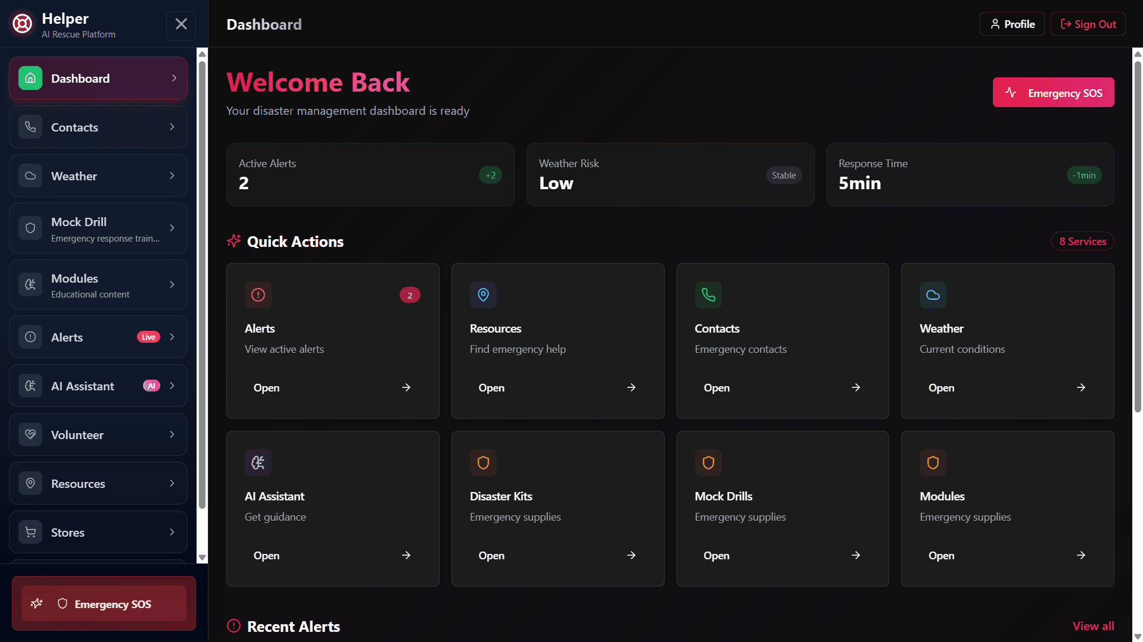Click the Helper lifebuoy logo icon

tap(23, 24)
